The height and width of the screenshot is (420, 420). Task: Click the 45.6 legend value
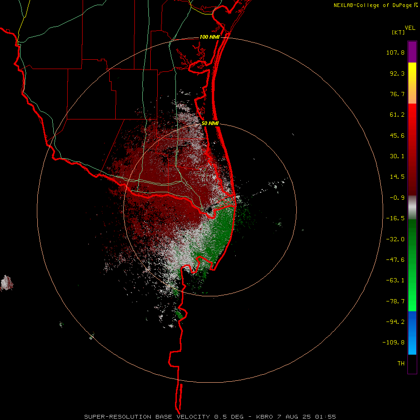397,135
